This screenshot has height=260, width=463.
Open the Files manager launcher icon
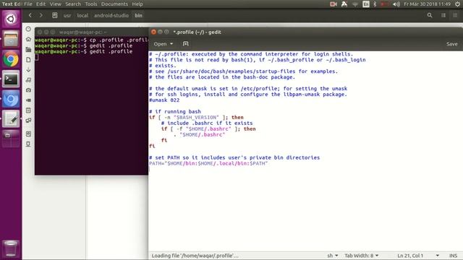coord(11,39)
